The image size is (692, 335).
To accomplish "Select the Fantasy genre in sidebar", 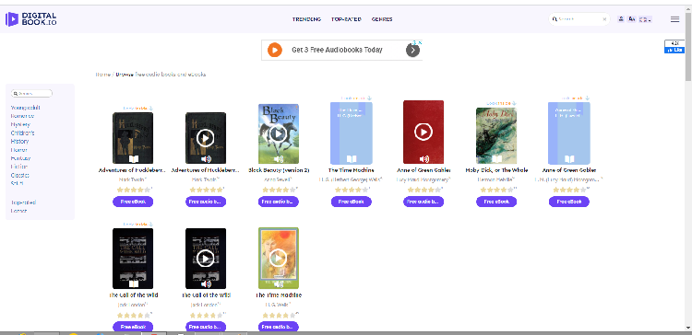I will coord(20,158).
